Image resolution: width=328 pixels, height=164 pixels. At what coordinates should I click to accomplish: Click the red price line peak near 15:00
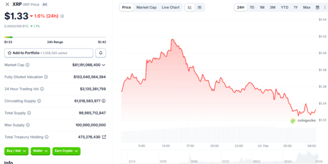[172, 39]
